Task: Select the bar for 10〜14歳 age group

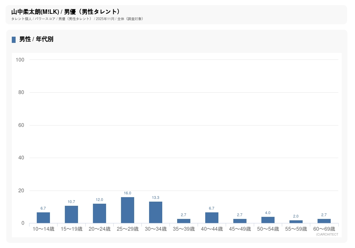Action: point(43,218)
